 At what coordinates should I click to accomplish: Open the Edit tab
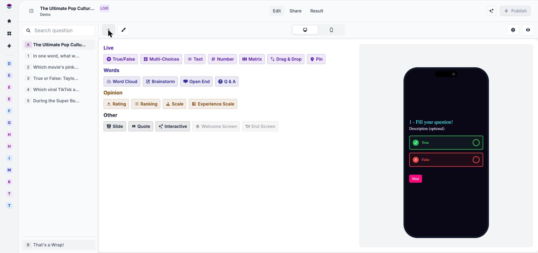(x=277, y=11)
